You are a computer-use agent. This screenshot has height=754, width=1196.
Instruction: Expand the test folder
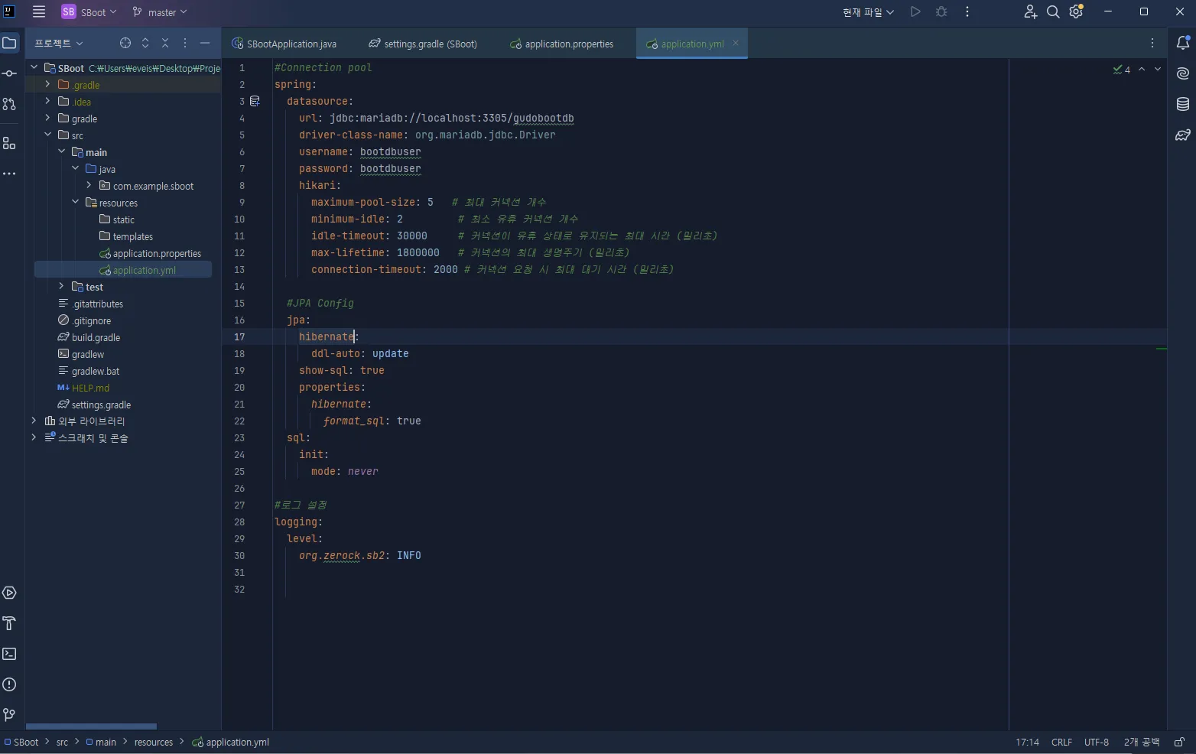click(61, 286)
